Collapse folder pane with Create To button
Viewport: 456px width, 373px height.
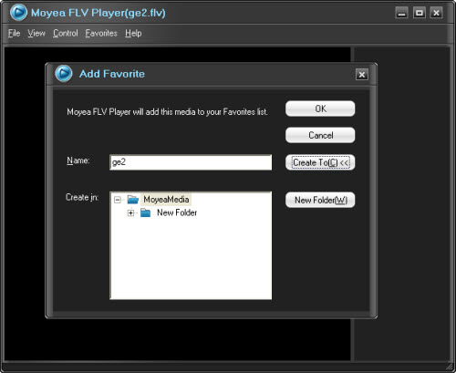320,162
